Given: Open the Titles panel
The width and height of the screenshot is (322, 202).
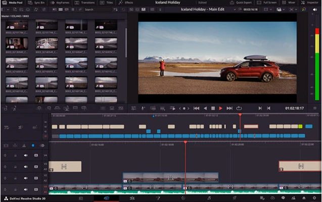Looking at the screenshot, I should coord(106,3).
